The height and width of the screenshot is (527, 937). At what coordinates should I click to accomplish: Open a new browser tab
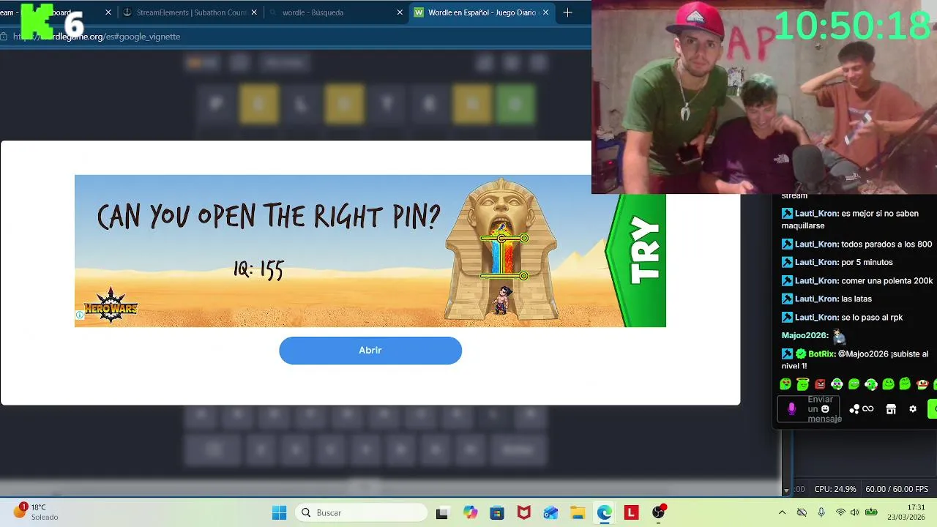(x=567, y=12)
